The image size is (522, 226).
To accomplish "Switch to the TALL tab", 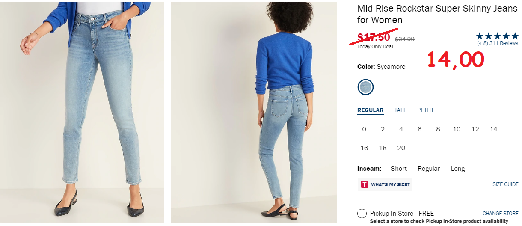I will point(400,110).
